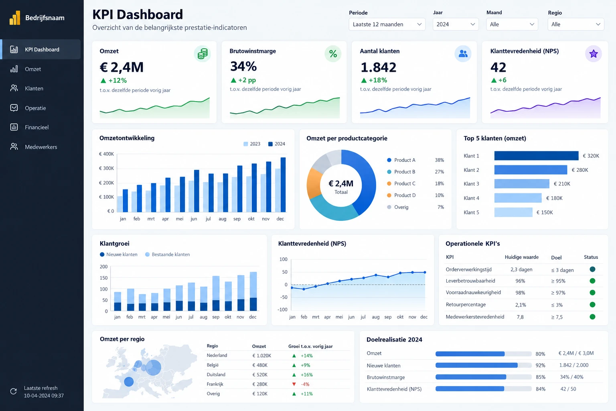Click the percent icon on Brutowinstmarge card
The image size is (616, 411).
point(333,54)
